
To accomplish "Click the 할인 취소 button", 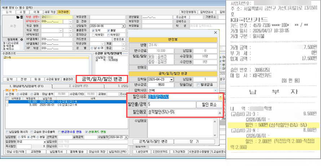I will click(x=207, y=104).
